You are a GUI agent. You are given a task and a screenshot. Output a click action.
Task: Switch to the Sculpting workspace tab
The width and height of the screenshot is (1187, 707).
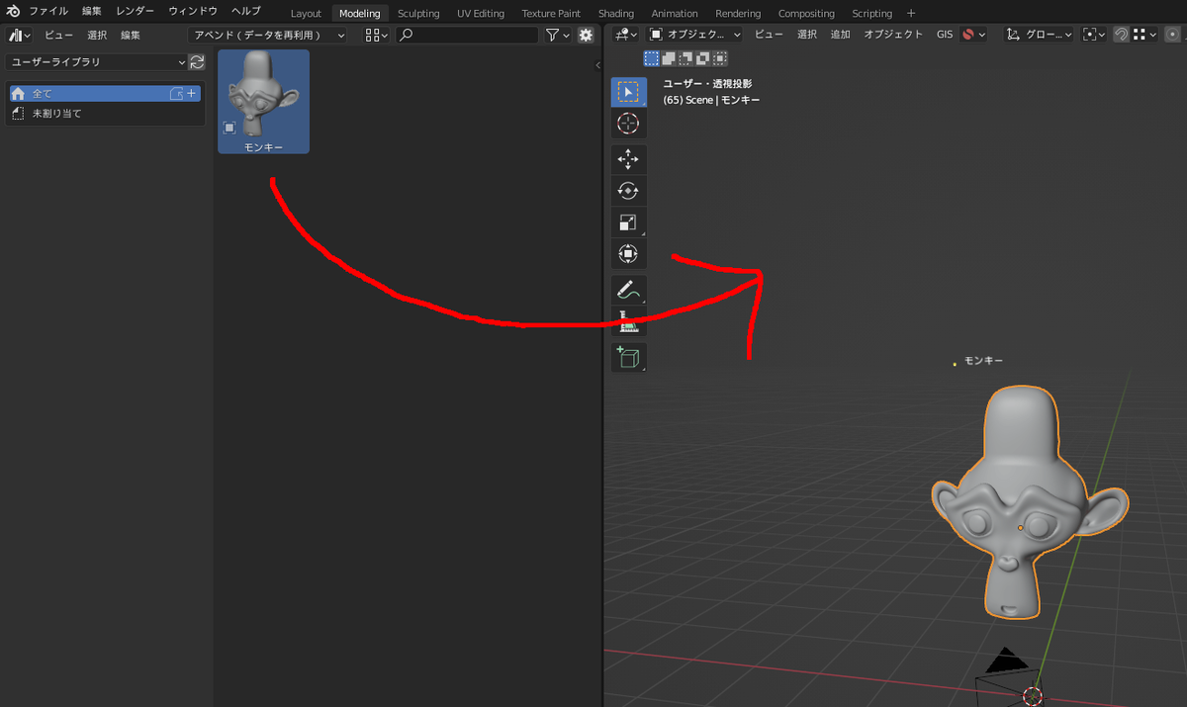pyautogui.click(x=418, y=14)
